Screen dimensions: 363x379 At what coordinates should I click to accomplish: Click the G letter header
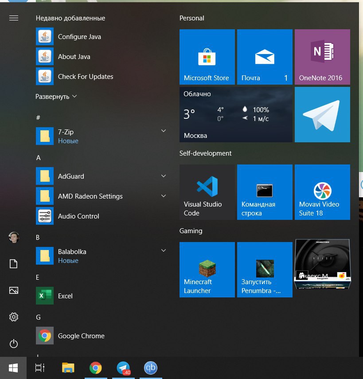pos(38,317)
